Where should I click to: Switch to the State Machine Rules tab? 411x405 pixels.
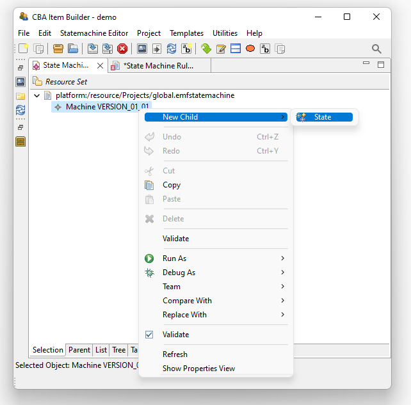point(157,65)
